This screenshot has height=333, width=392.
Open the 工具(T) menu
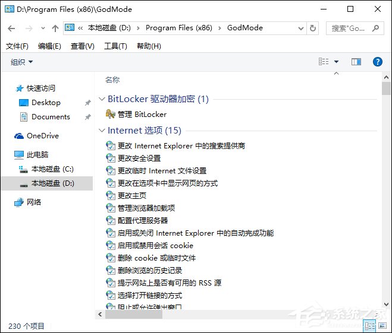coord(115,46)
